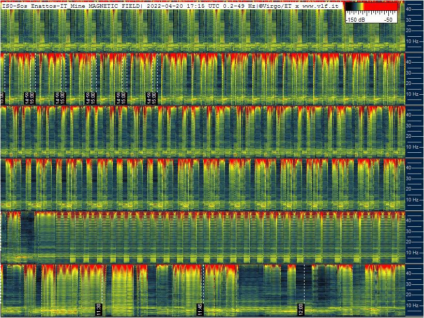Click the 10 Hz label on top strip
The width and height of the screenshot is (424, 318).
coord(412,41)
